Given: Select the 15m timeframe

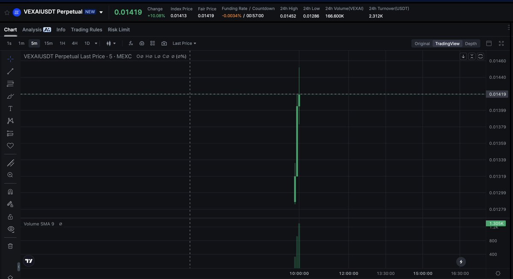Looking at the screenshot, I should (48, 43).
